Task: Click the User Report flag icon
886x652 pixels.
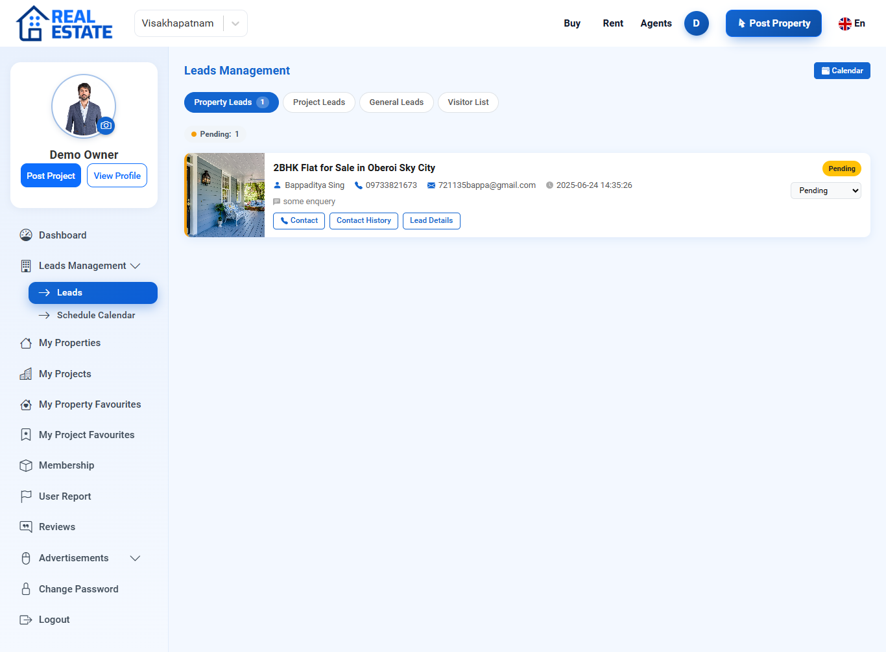Action: click(x=26, y=496)
